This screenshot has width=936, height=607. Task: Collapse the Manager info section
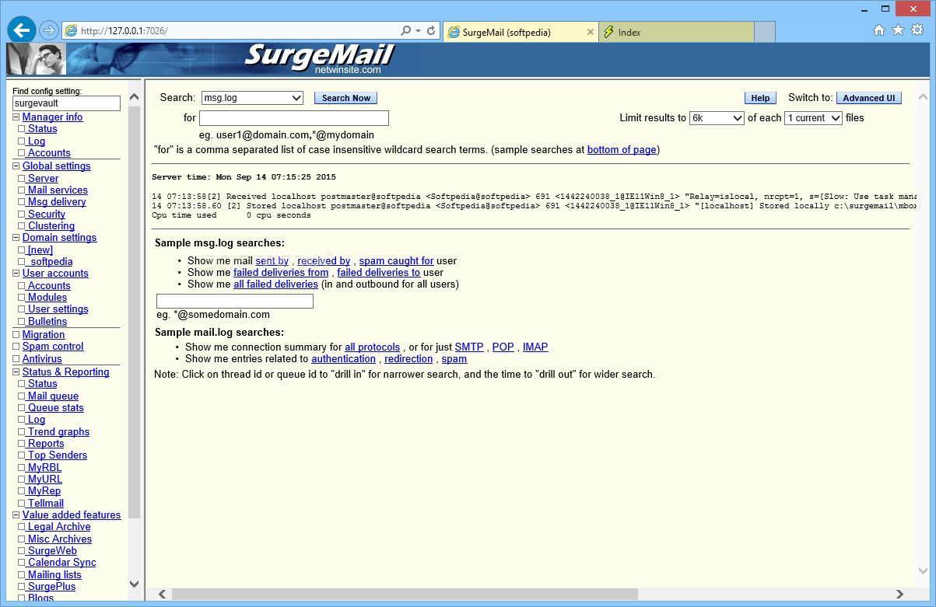tap(16, 117)
